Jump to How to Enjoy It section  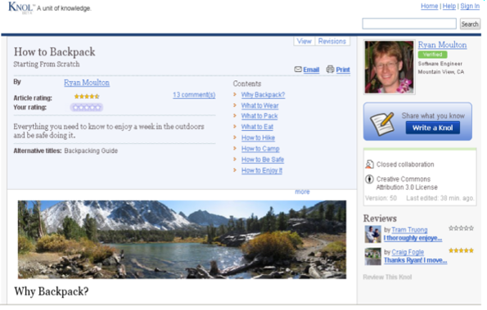coord(262,170)
